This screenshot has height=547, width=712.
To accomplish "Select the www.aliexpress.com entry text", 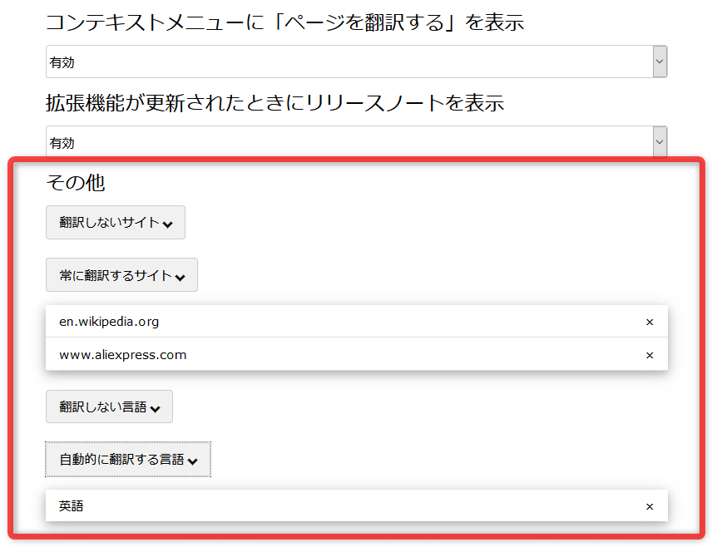I will [122, 355].
